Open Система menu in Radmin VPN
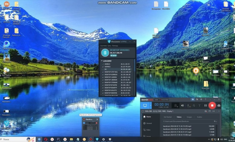Viewport: 235px width, 142px height. pos(103,46)
